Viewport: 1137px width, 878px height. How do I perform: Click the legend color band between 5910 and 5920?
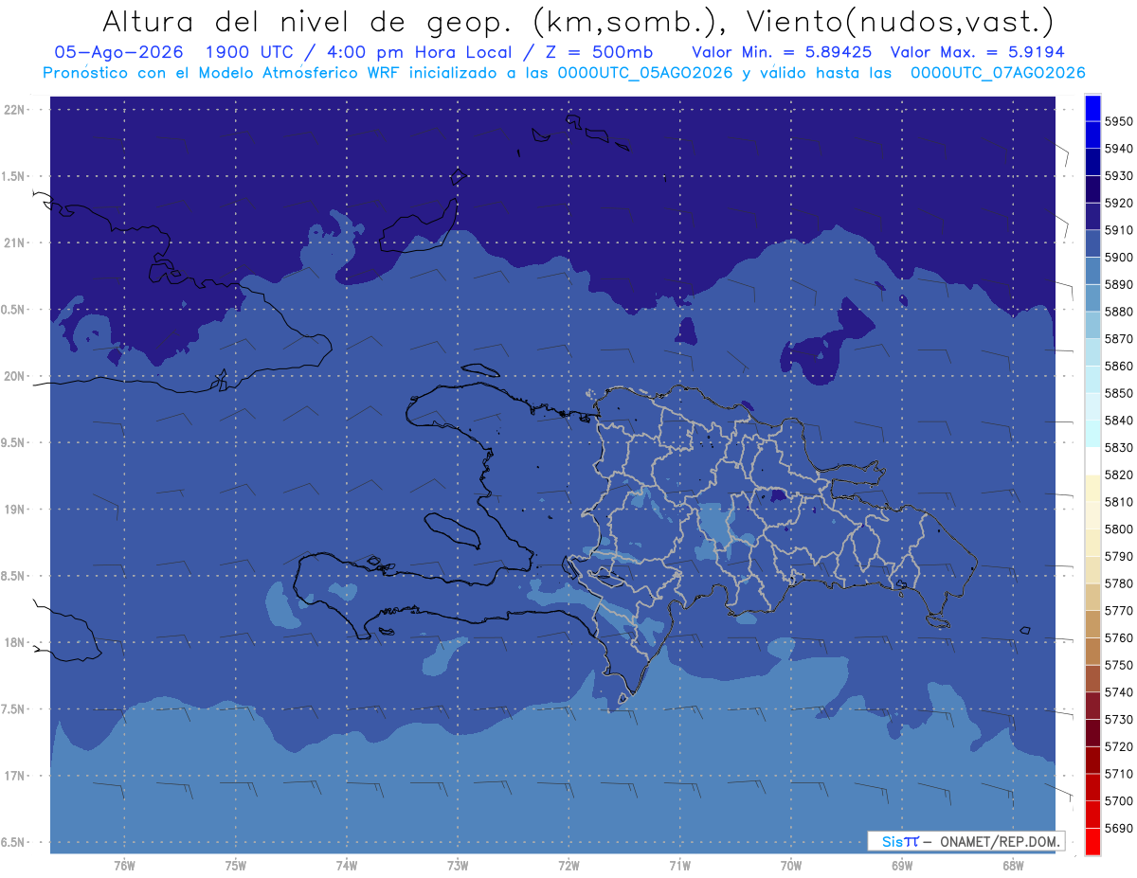click(x=1092, y=216)
